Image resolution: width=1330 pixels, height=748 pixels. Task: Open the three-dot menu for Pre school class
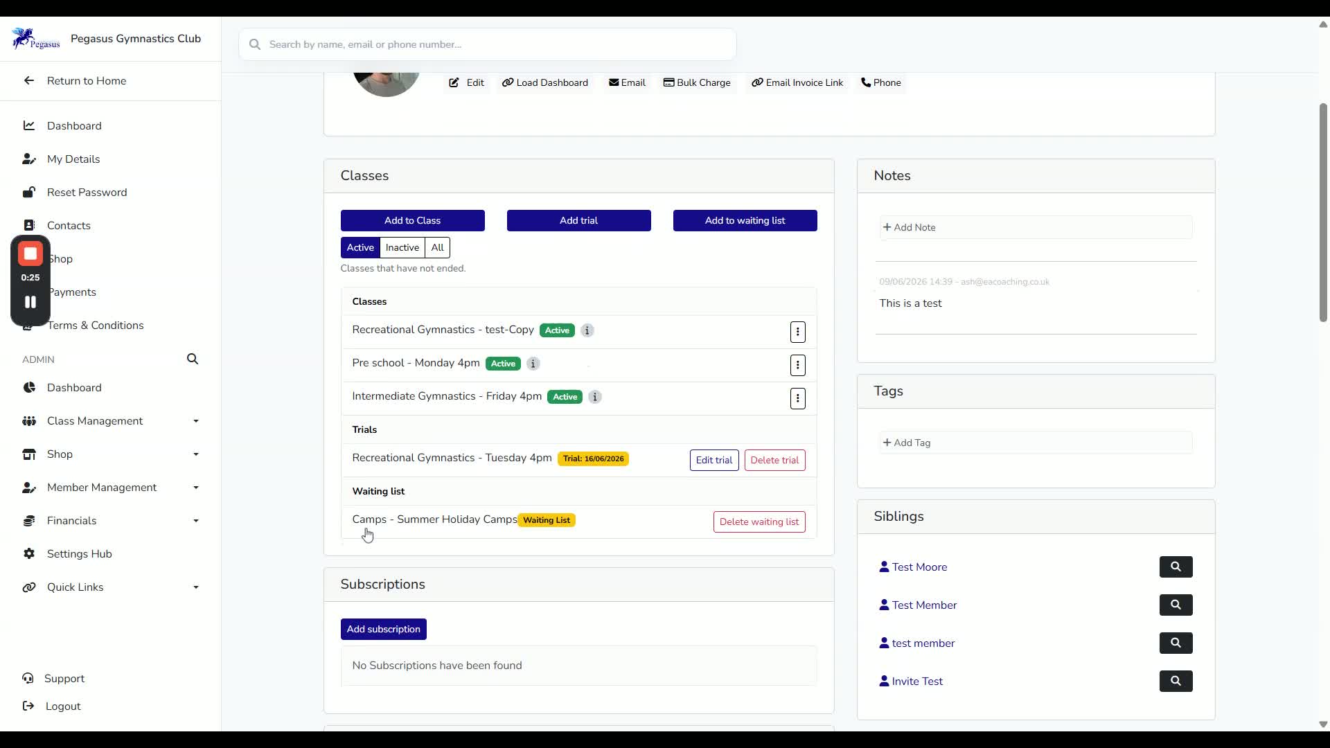point(797,365)
